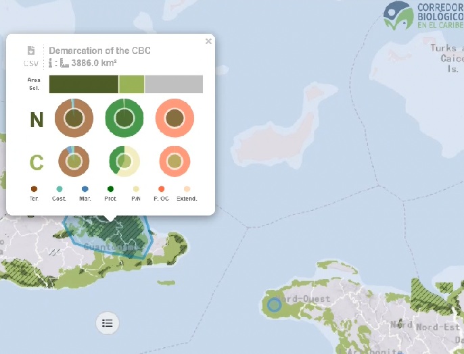Click the Extend. legend dot
This screenshot has width=464, height=354.
(x=187, y=189)
